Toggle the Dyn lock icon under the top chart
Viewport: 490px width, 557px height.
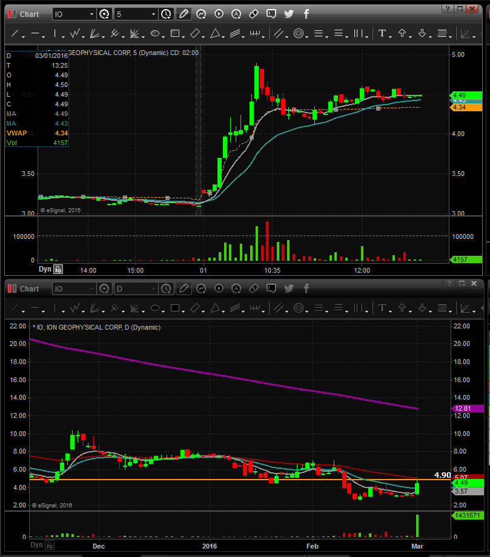pyautogui.click(x=58, y=269)
